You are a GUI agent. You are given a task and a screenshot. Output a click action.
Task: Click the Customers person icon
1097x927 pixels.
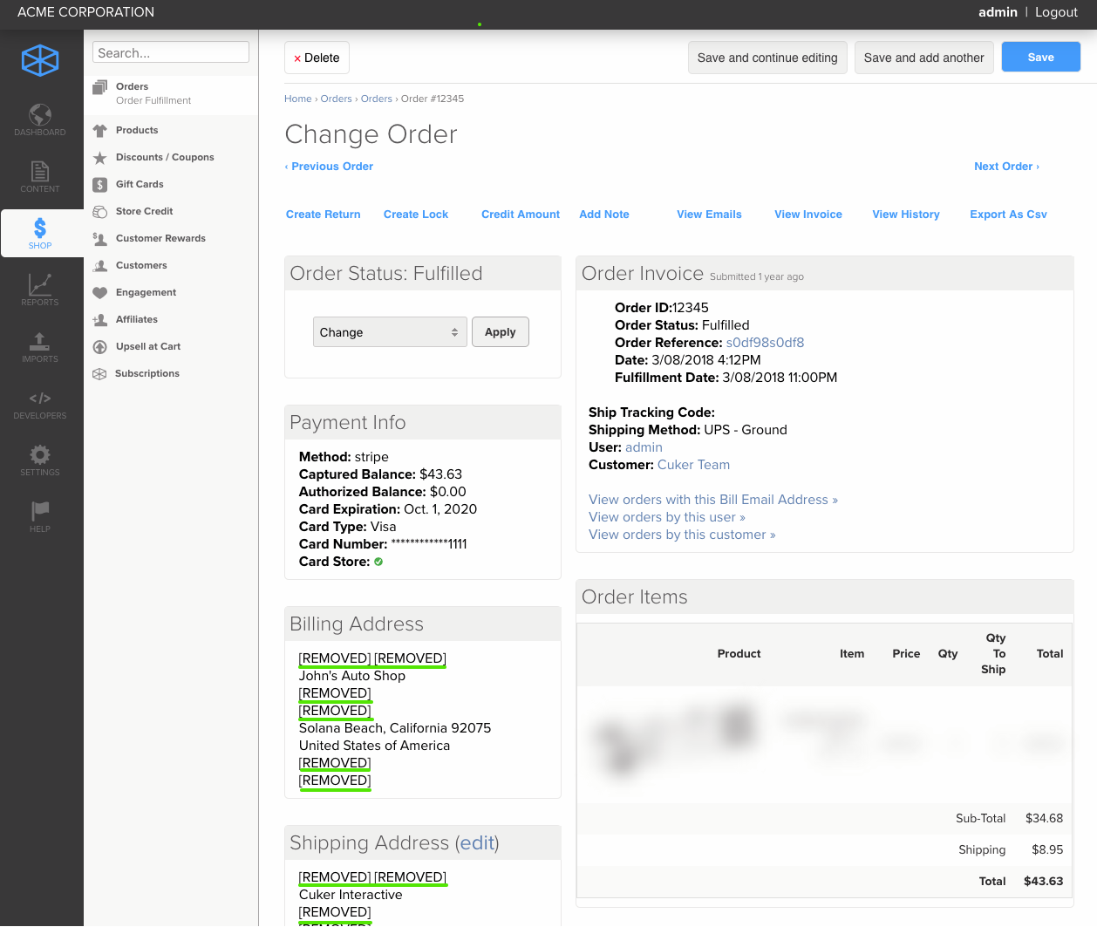pyautogui.click(x=99, y=266)
